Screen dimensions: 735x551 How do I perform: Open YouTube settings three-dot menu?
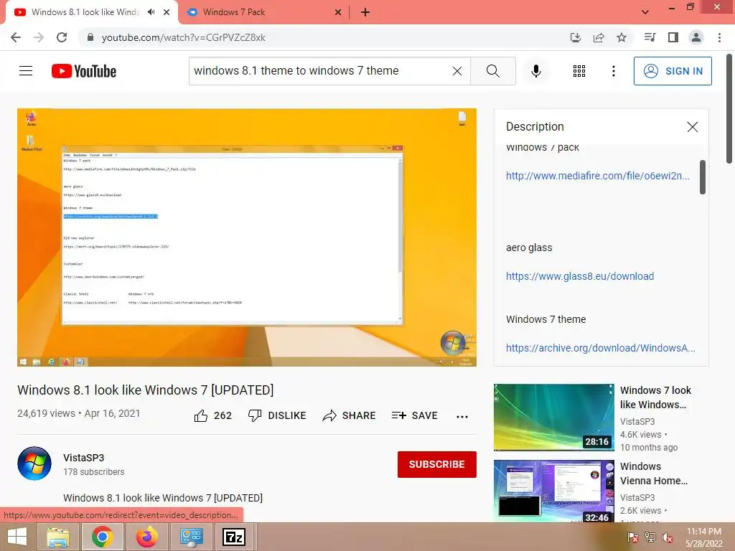(x=614, y=71)
